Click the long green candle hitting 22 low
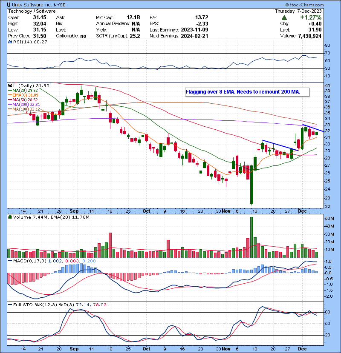 pyautogui.click(x=251, y=185)
